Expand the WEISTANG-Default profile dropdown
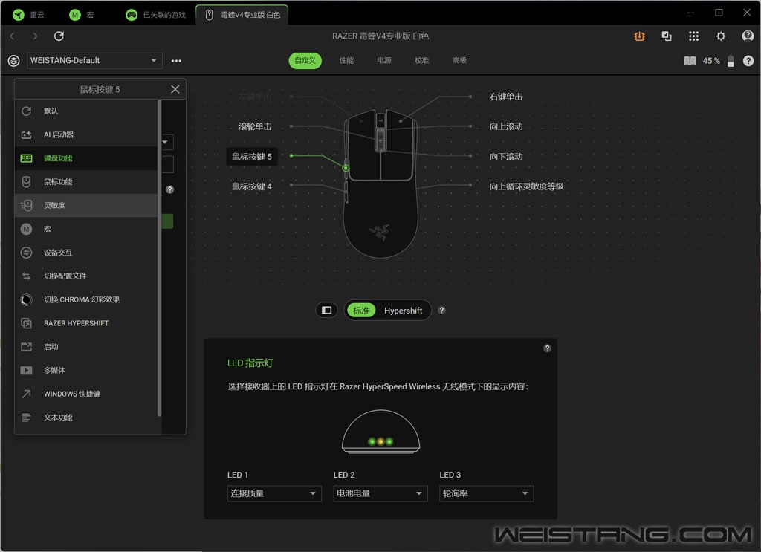The width and height of the screenshot is (761, 552). [x=94, y=61]
